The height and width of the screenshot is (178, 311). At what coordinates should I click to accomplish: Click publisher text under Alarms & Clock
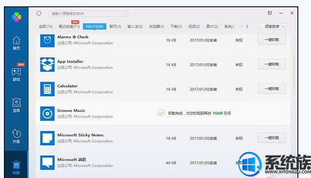(85, 43)
